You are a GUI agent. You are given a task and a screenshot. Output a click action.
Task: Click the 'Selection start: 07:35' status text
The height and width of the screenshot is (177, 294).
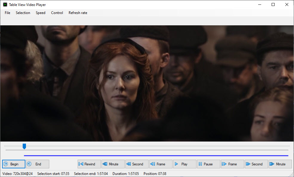[x=53, y=174]
